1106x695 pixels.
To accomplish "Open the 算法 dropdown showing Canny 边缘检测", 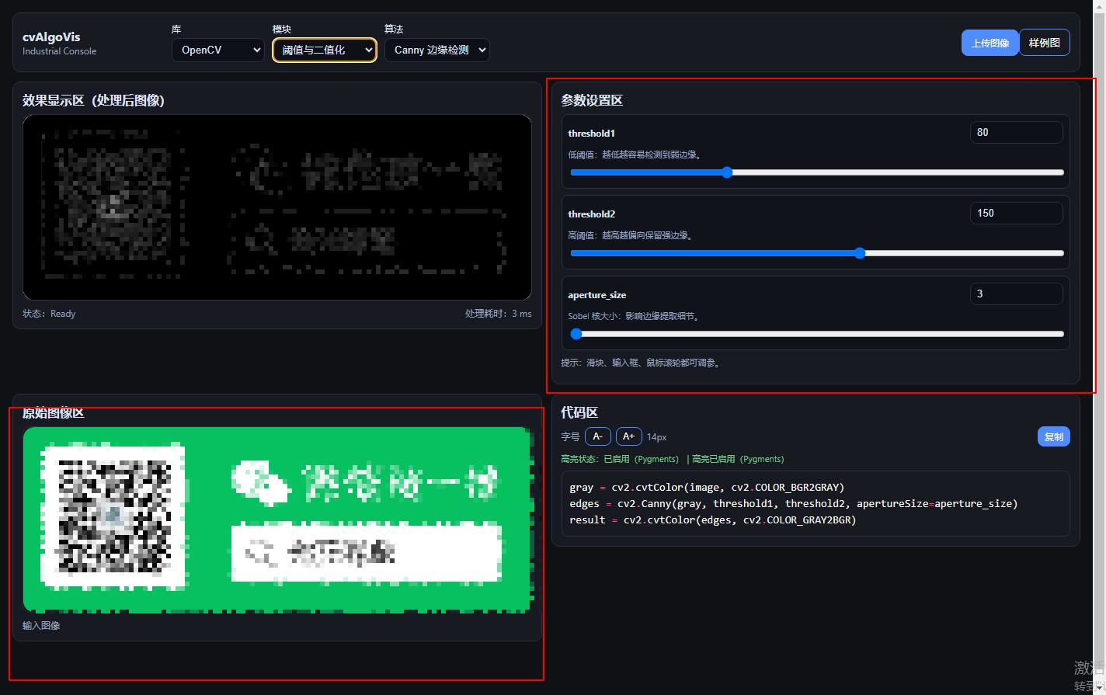I will click(437, 50).
